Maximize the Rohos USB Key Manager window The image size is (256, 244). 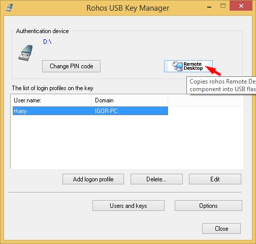223,6
